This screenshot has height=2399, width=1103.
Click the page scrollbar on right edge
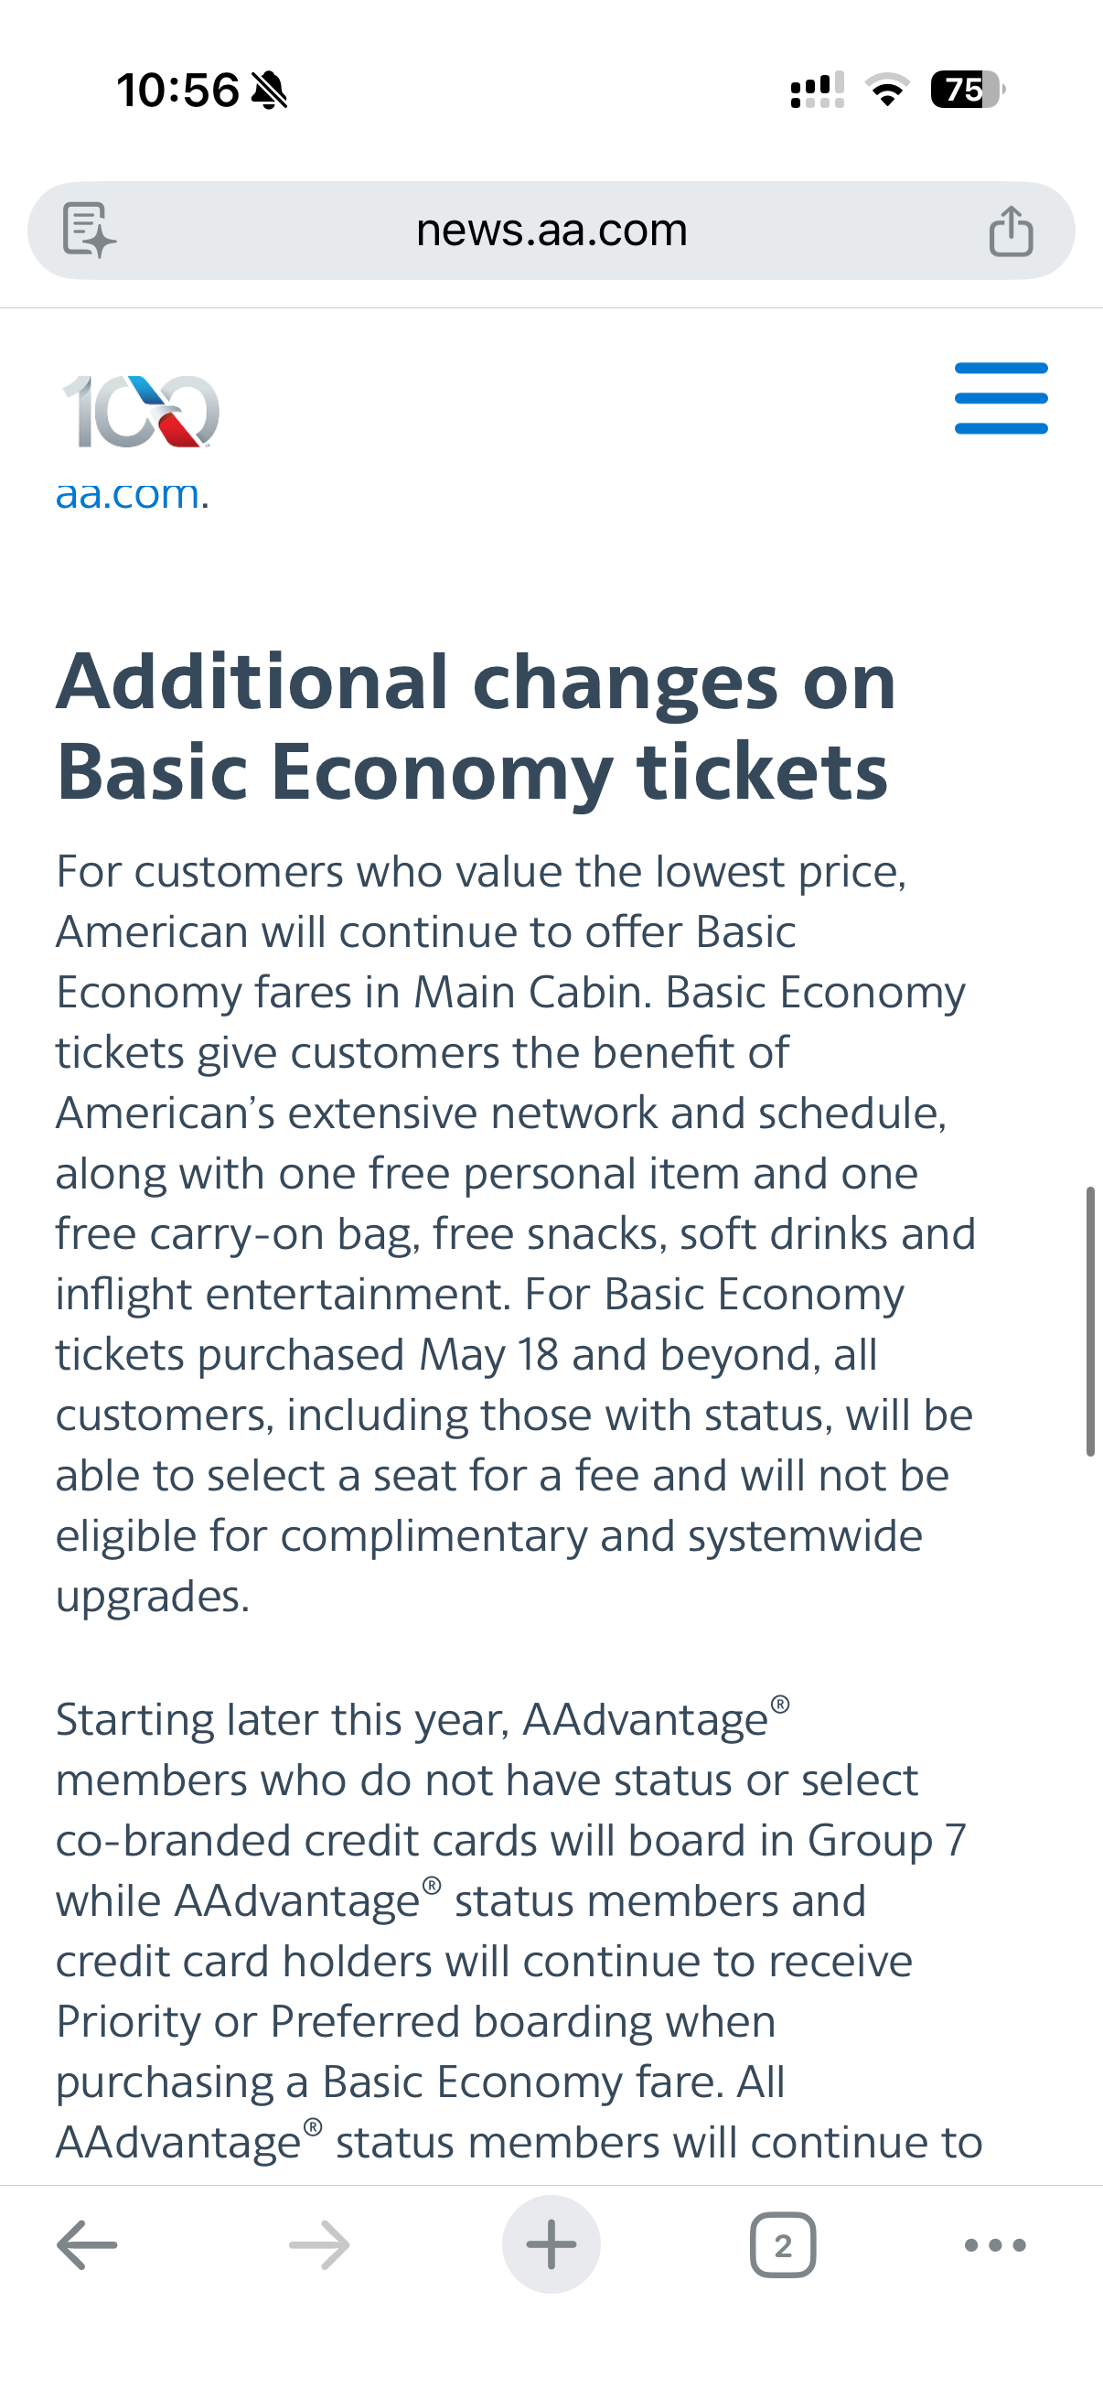click(x=1090, y=1320)
